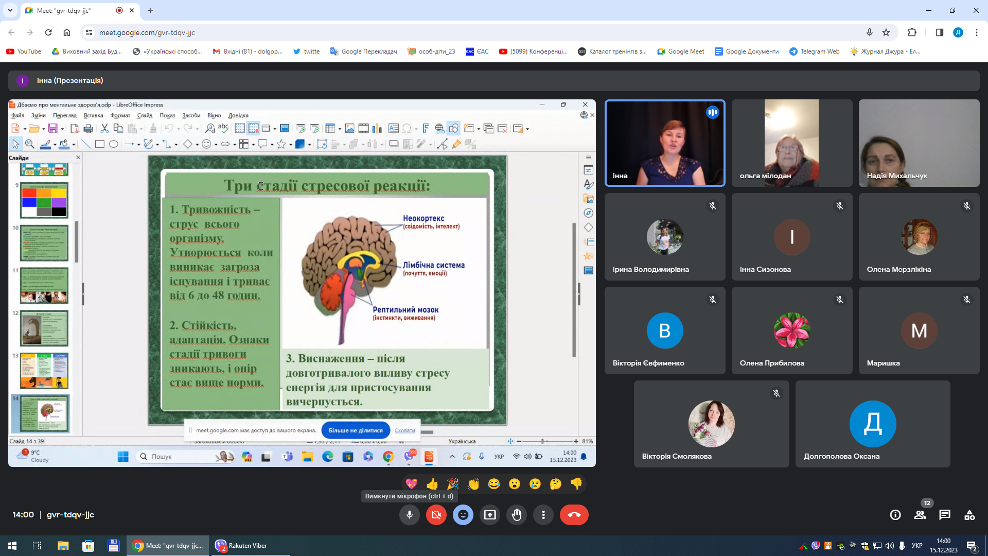Raise your hand in the meeting
This screenshot has width=988, height=556.
(517, 515)
